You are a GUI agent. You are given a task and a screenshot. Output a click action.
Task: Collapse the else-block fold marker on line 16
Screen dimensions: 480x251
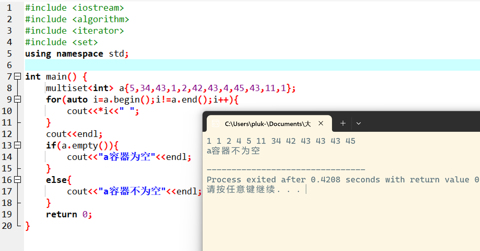pos(17,180)
